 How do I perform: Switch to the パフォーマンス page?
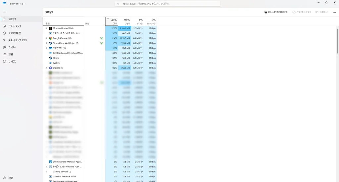click(21, 26)
